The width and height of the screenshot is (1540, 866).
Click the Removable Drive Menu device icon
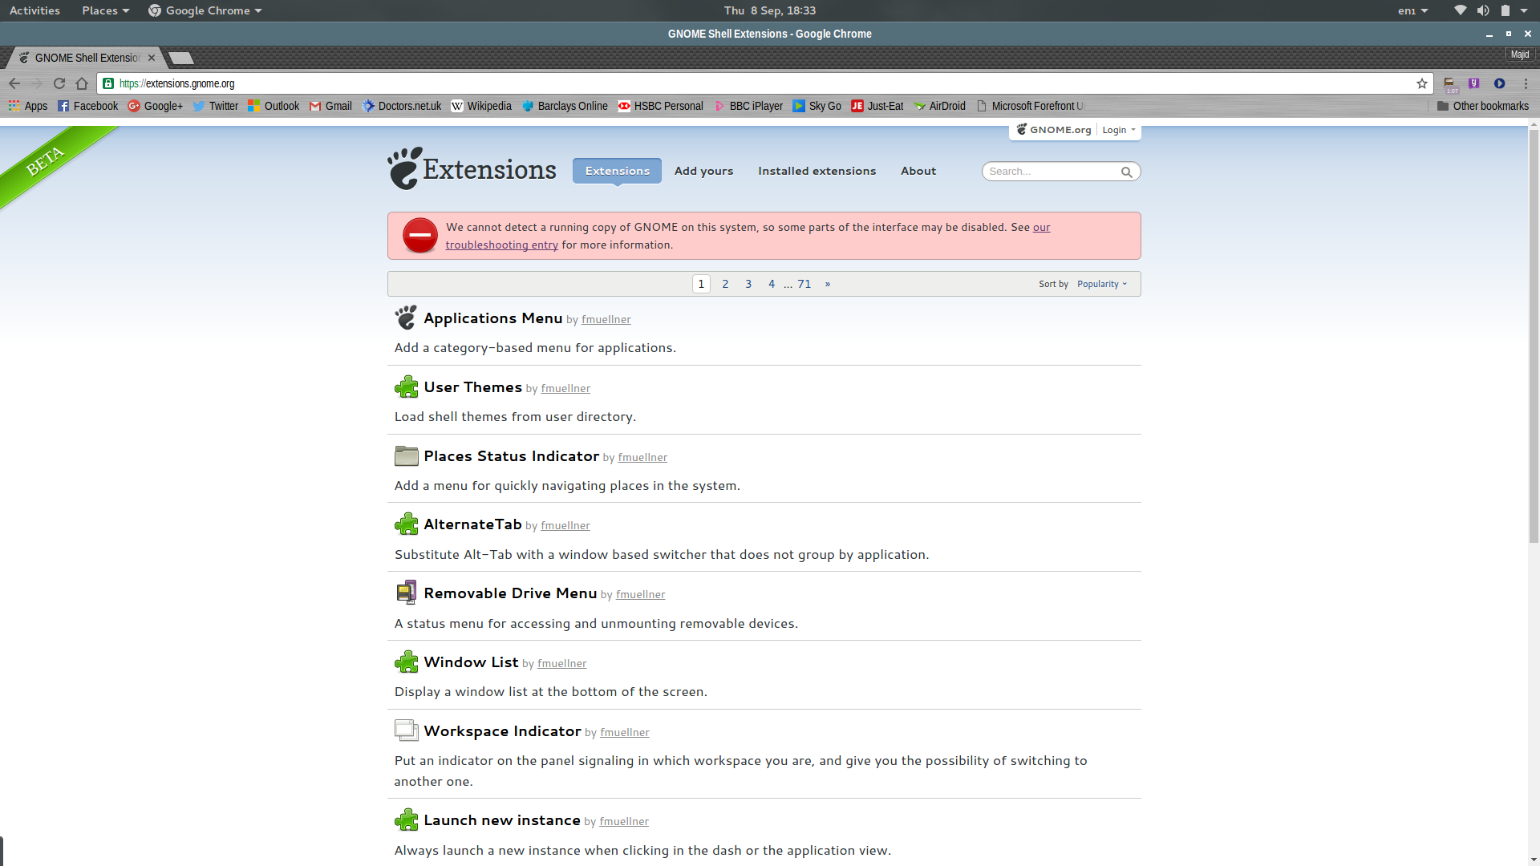406,593
